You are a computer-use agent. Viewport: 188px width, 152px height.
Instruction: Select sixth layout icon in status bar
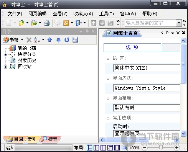point(124,148)
